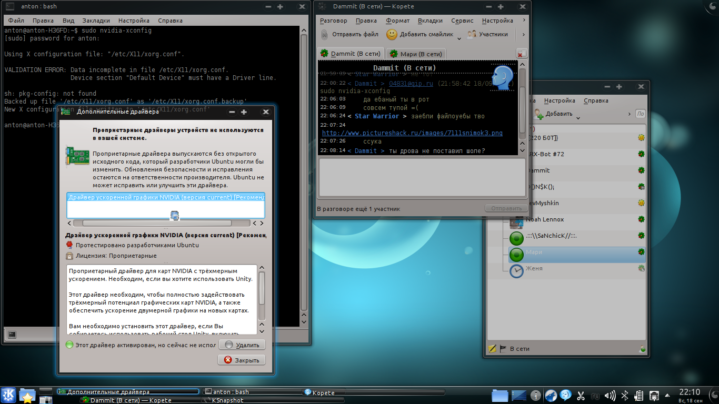
Task: Show hidden system tray icons
Action: tap(666, 396)
